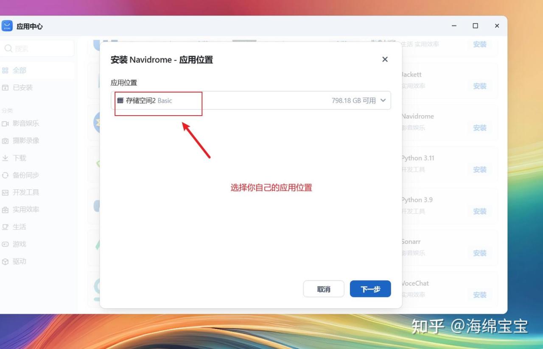Image resolution: width=543 pixels, height=349 pixels.
Task: Click the 798.18 GB 可用 value
Action: [x=354, y=101]
